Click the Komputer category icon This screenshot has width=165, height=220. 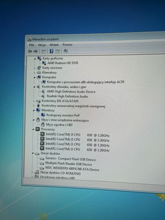39,77
